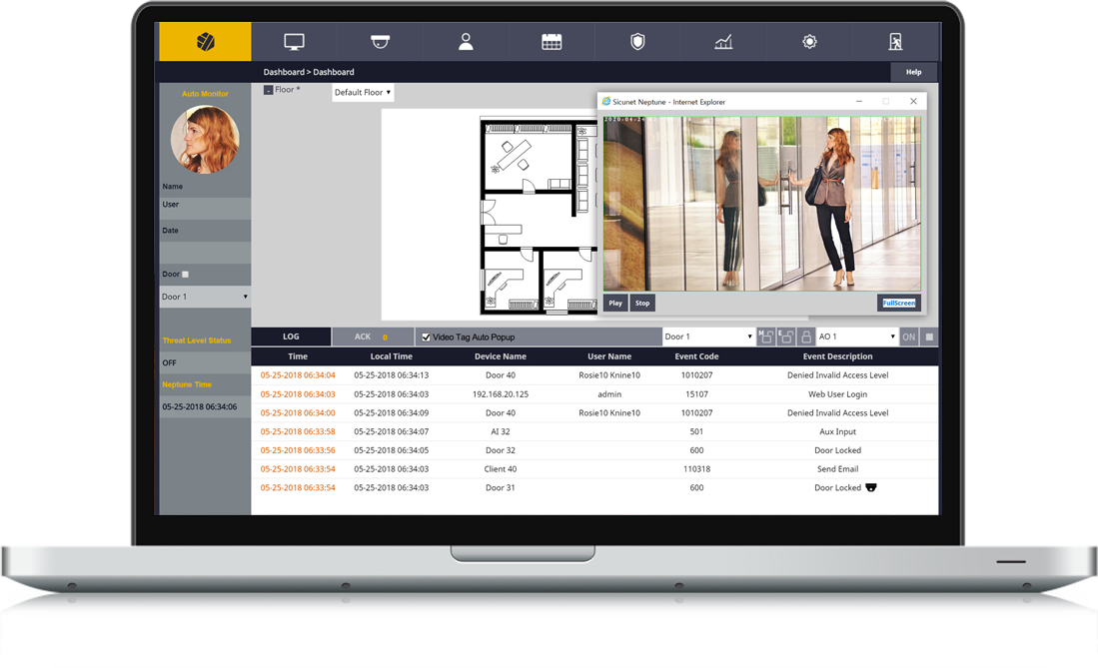
Task: Close the Sicunet Neptune video popup
Action: tap(913, 102)
